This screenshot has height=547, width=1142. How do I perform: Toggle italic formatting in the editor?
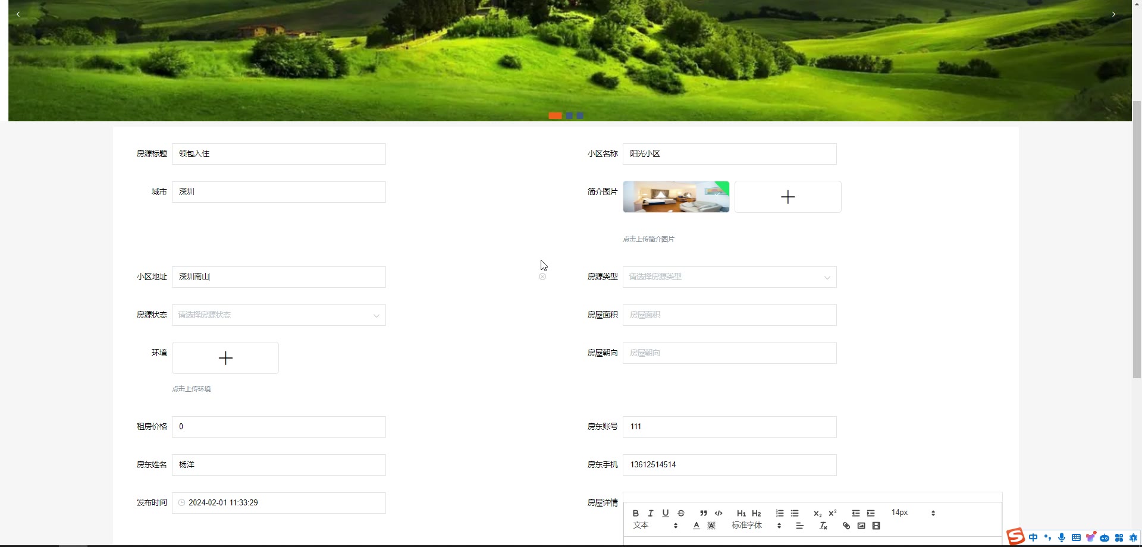[x=650, y=513]
